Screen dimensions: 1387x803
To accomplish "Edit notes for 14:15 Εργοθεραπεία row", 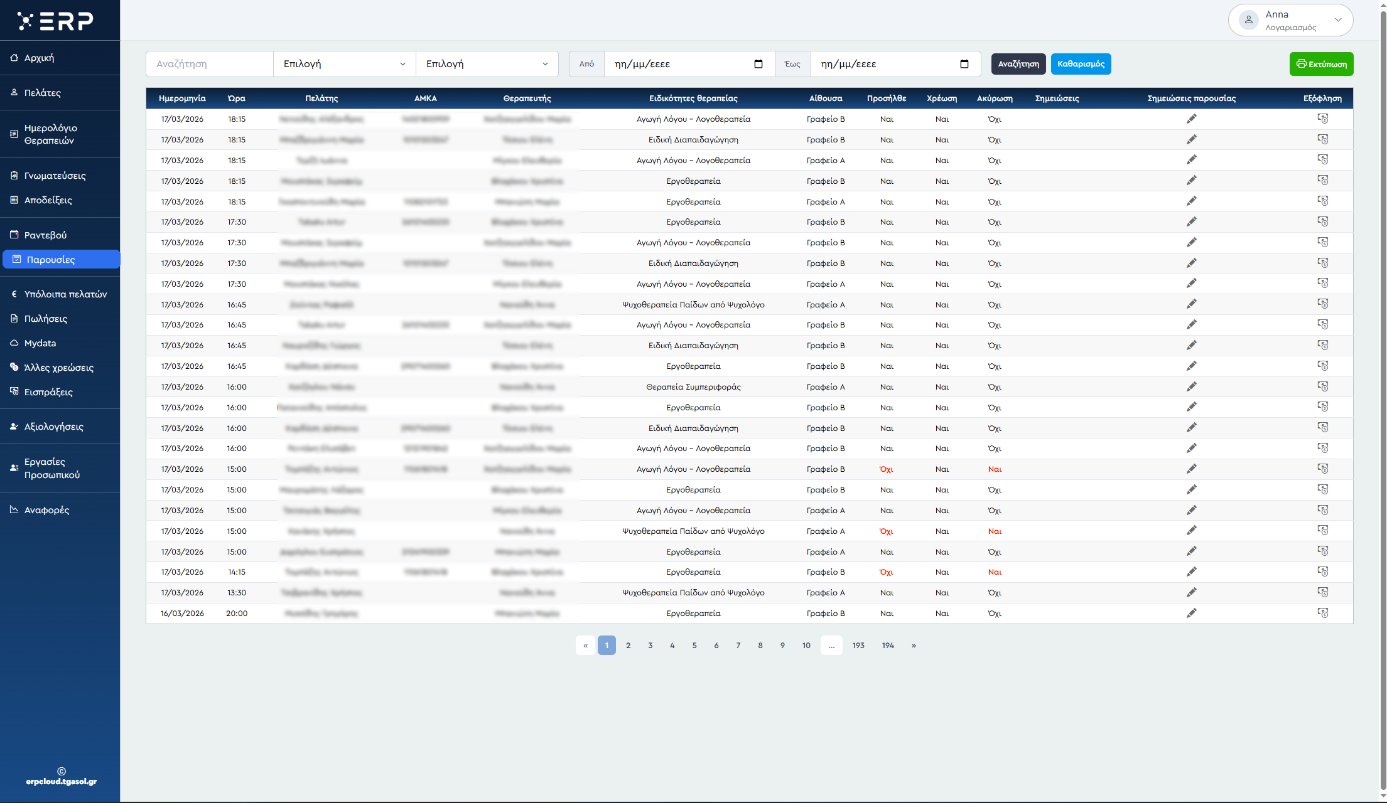I will 1191,572.
